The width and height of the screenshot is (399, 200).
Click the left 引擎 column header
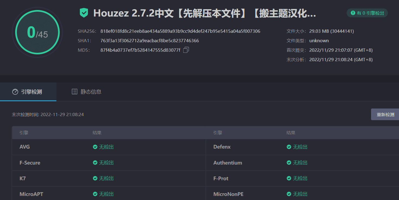(24, 133)
